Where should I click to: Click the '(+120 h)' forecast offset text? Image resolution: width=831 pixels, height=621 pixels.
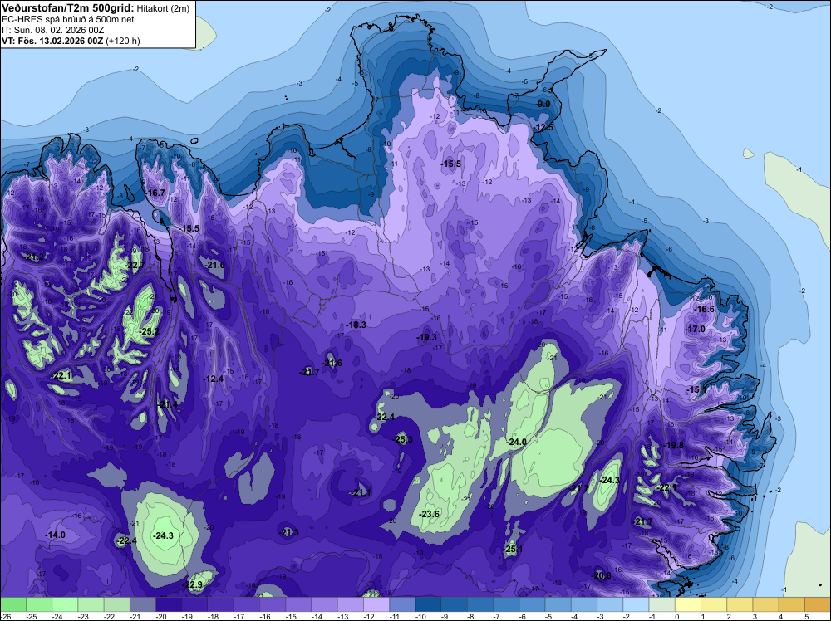click(123, 41)
